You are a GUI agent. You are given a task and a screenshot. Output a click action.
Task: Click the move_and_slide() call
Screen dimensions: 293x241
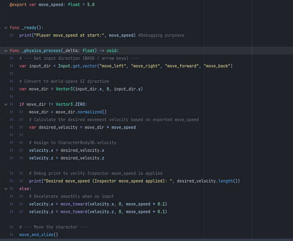point(39,235)
